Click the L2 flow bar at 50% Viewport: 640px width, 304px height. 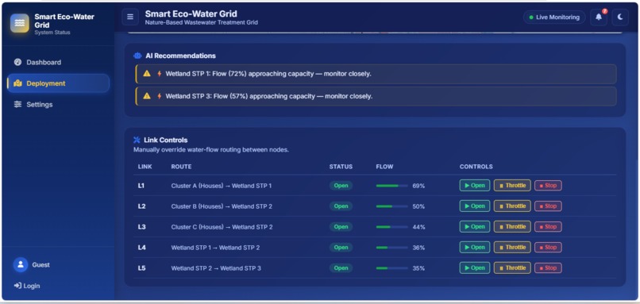click(391, 206)
